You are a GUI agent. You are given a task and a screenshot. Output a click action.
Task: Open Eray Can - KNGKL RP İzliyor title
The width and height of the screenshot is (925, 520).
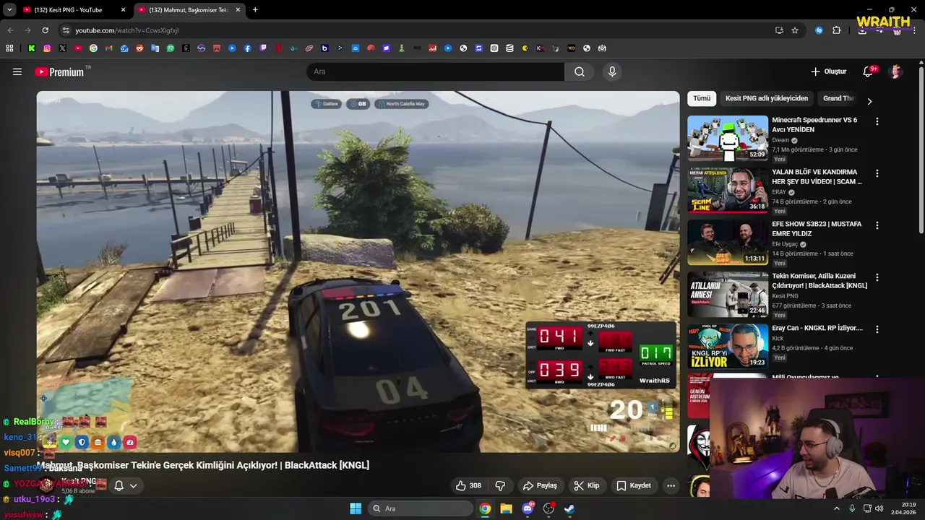[x=817, y=328]
